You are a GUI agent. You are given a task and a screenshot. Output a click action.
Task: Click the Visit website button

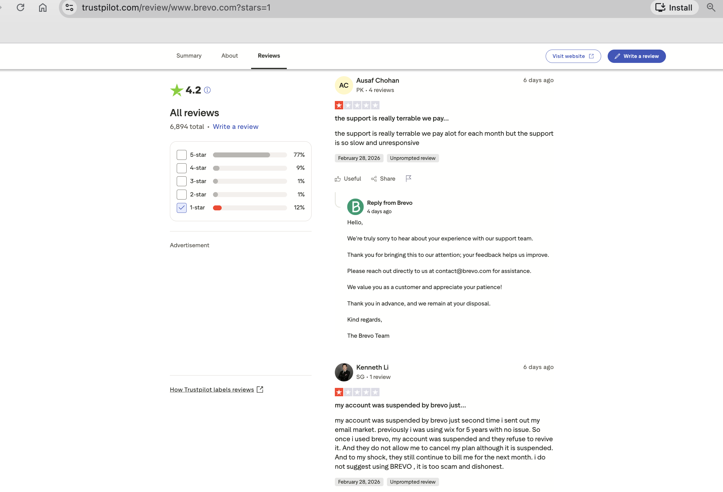[x=573, y=56]
